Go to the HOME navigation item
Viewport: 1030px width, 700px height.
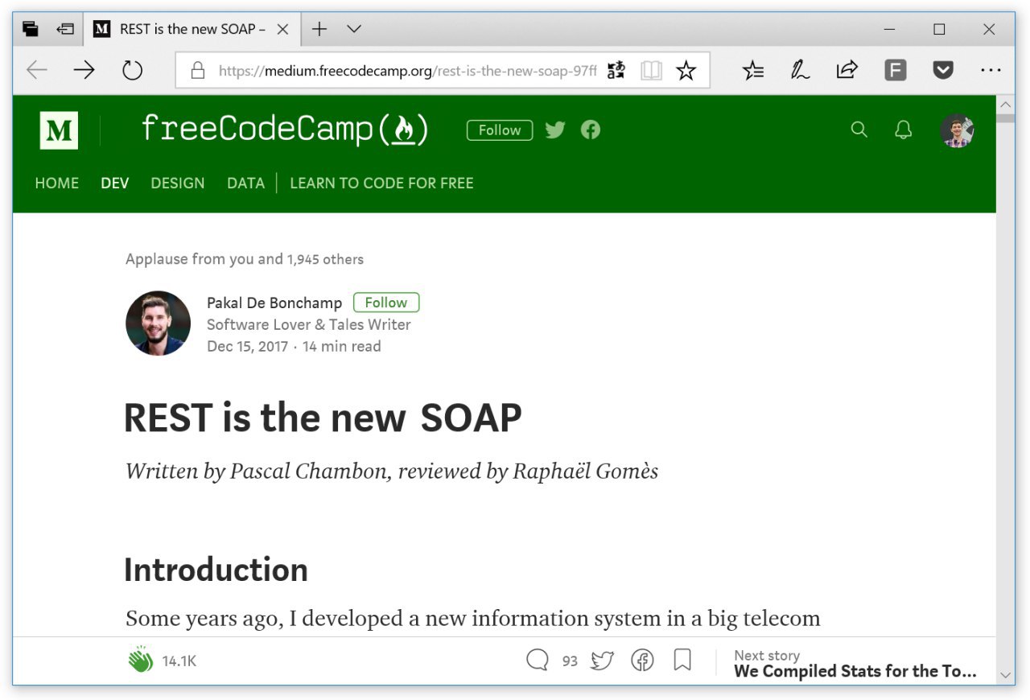click(x=57, y=183)
